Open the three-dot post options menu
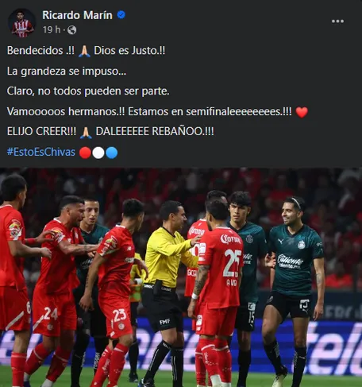 (x=337, y=21)
